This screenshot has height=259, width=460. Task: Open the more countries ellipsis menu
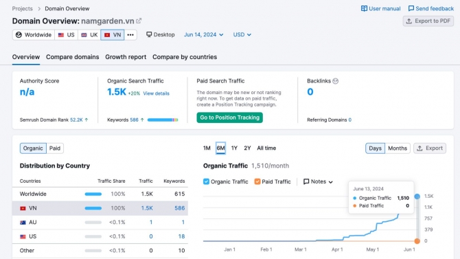pos(130,35)
